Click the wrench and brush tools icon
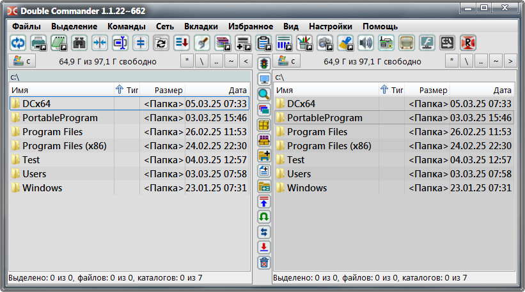 [x=202, y=43]
